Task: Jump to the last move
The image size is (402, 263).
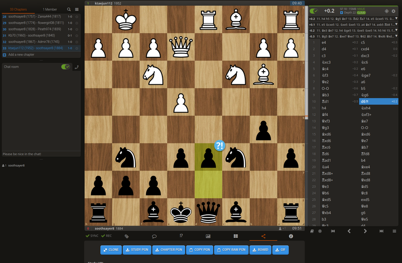Action: click(381, 231)
